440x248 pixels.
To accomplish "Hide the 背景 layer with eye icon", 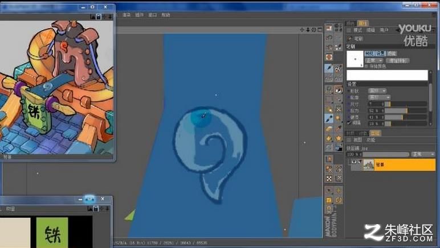I will [x=354, y=162].
